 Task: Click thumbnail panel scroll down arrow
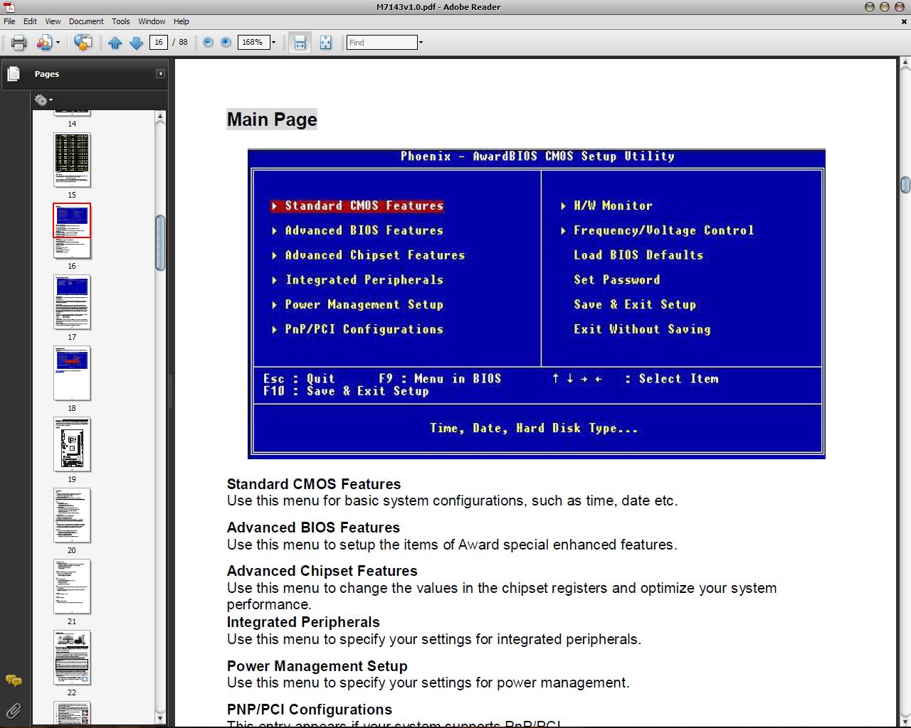pyautogui.click(x=160, y=718)
